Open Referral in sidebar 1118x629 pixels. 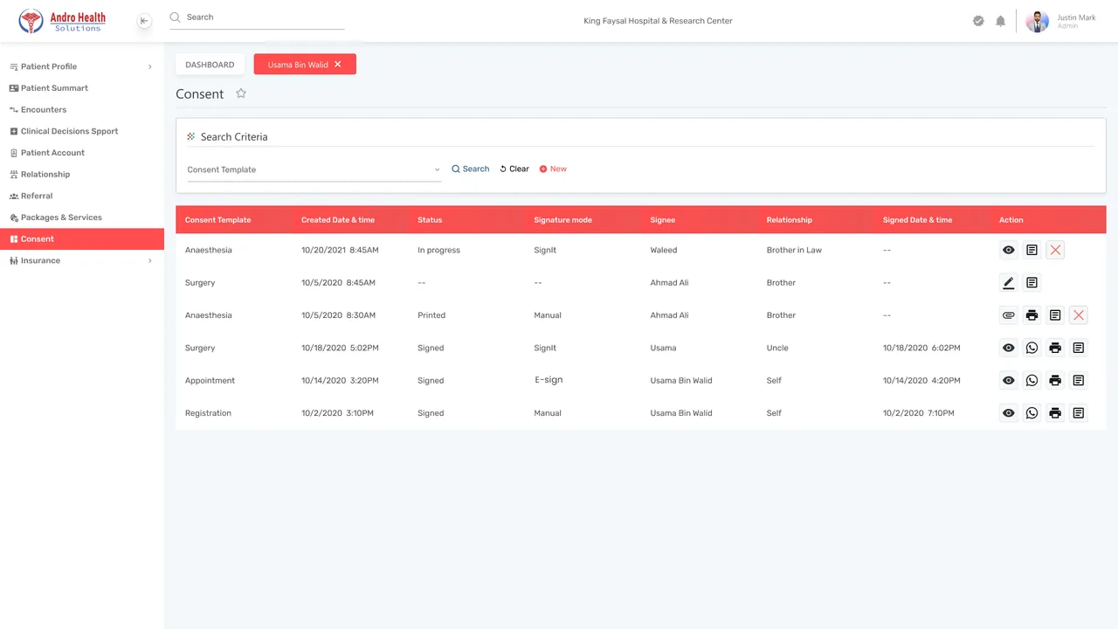pos(82,196)
